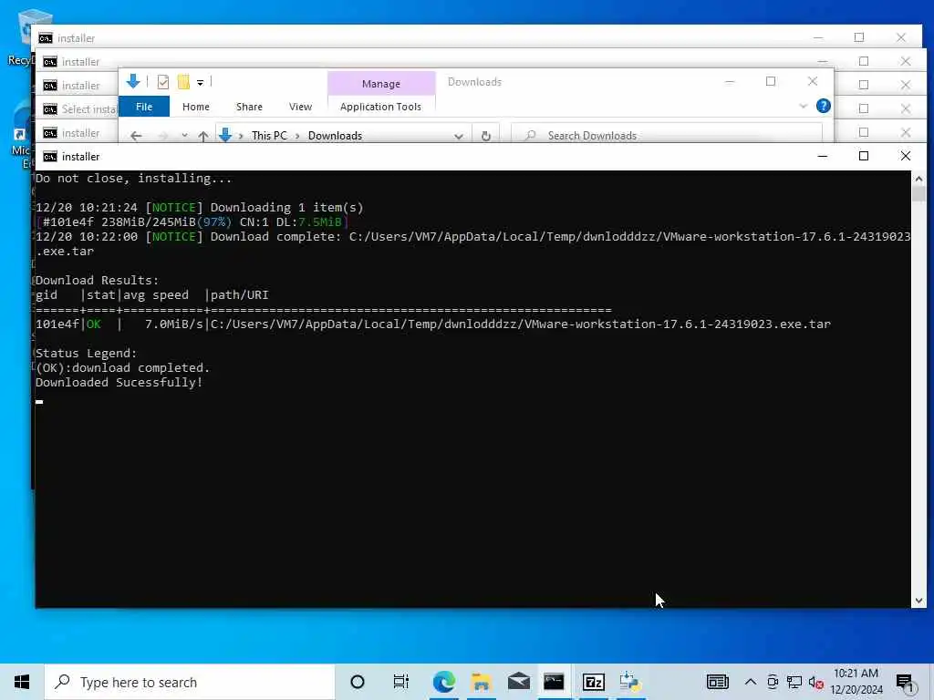Open File Explorer from taskbar
Screen dimensions: 934x700
tap(482, 682)
